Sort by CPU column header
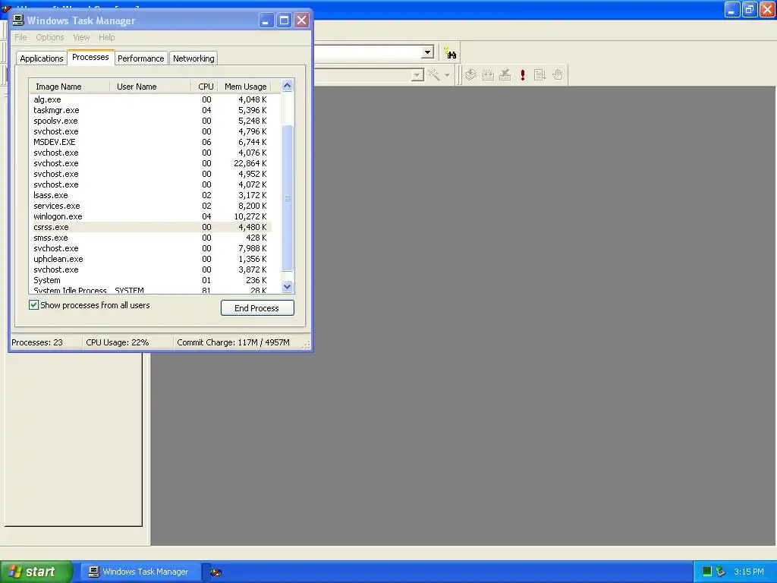The height and width of the screenshot is (583, 777). tap(205, 87)
